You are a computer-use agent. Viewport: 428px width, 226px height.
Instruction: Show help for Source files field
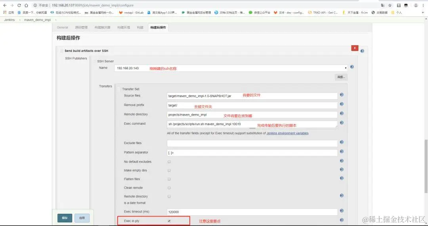342,95
